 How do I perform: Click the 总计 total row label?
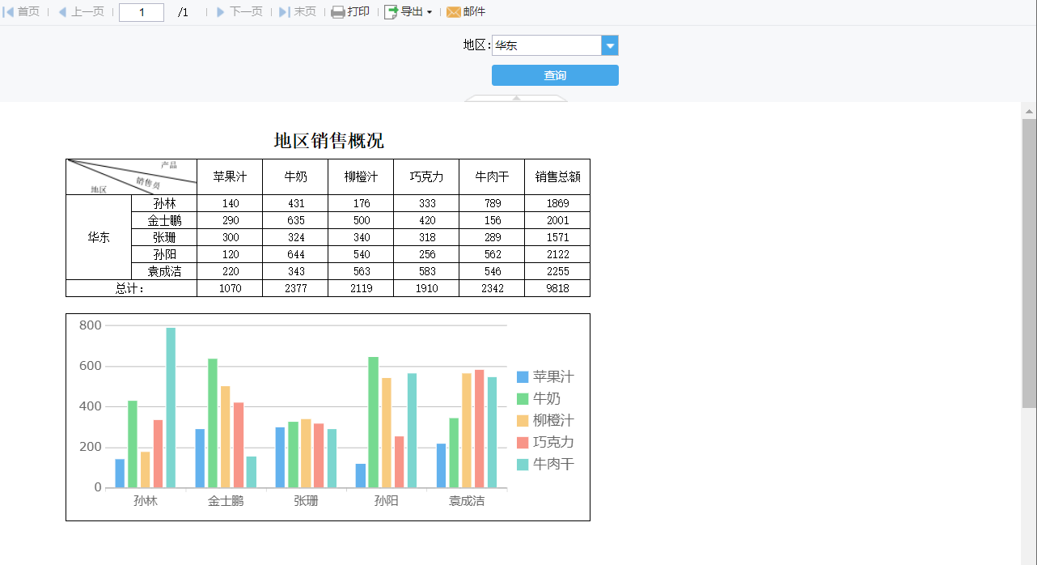tap(131, 288)
